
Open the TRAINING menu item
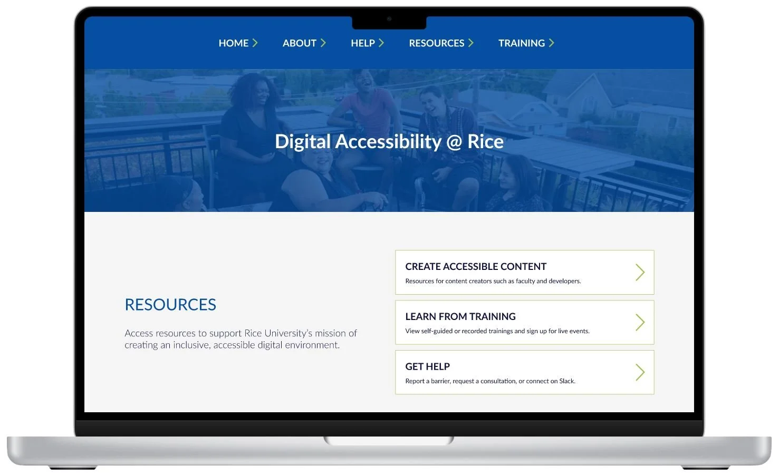(x=522, y=43)
